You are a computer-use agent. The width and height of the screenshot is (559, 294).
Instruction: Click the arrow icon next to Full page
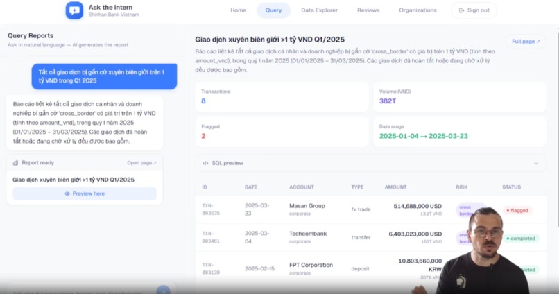538,42
